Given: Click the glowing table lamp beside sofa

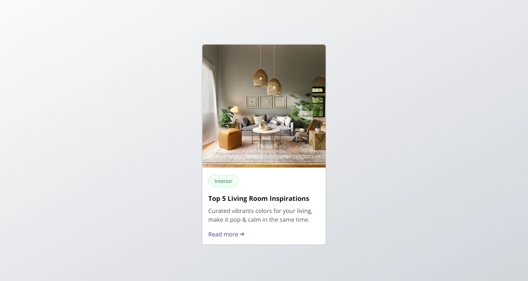Looking at the screenshot, I should pos(234,112).
